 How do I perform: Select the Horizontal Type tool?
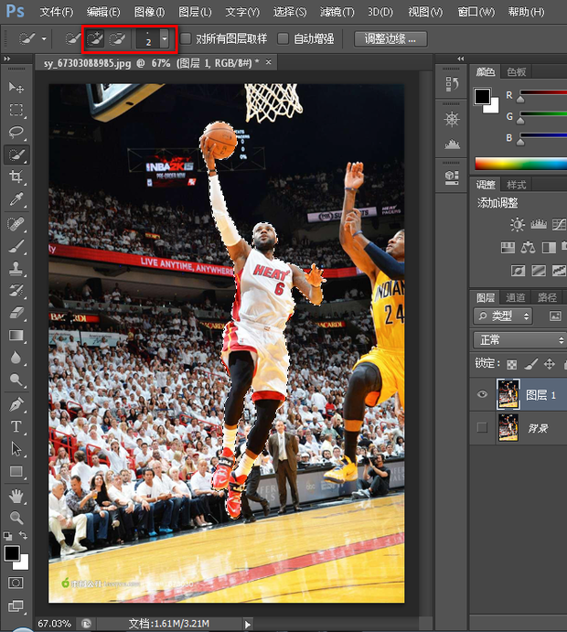coord(16,426)
